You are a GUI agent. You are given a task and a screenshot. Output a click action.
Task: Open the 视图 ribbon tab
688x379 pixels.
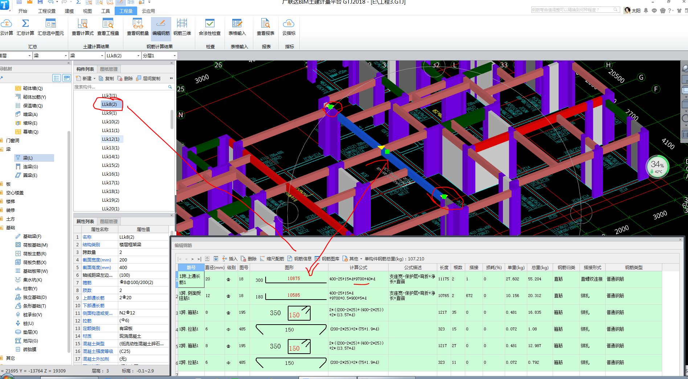(87, 11)
